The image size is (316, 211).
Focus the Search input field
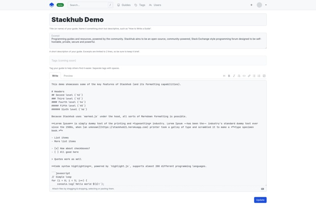point(90,5)
